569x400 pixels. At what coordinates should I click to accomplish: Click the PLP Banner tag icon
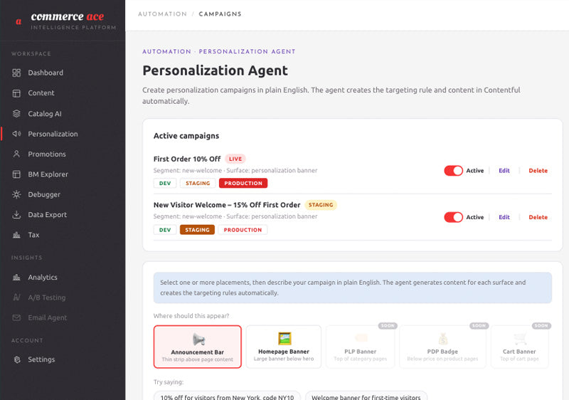tap(361, 338)
